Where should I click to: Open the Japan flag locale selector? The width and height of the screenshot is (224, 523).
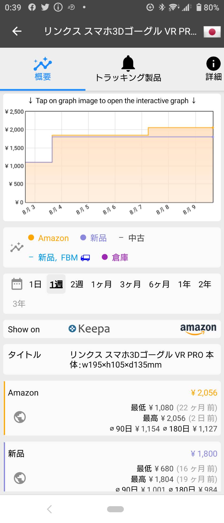pyautogui.click(x=212, y=32)
